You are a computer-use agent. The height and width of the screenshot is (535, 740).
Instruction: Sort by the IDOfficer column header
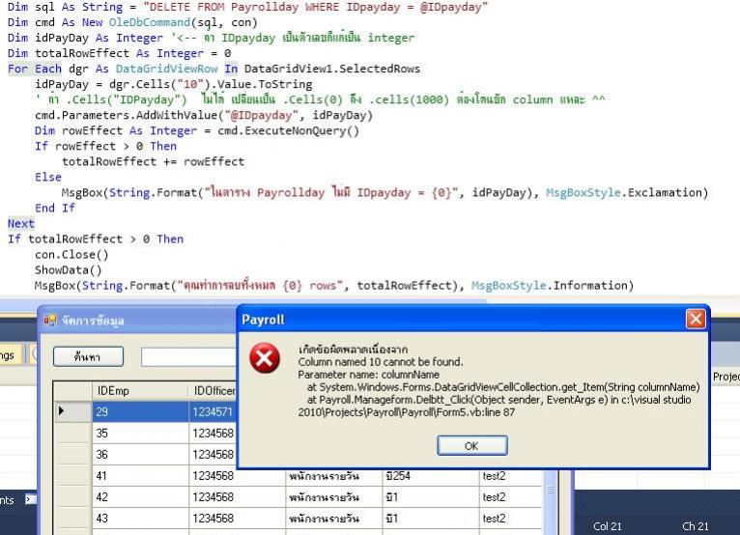pos(213,391)
